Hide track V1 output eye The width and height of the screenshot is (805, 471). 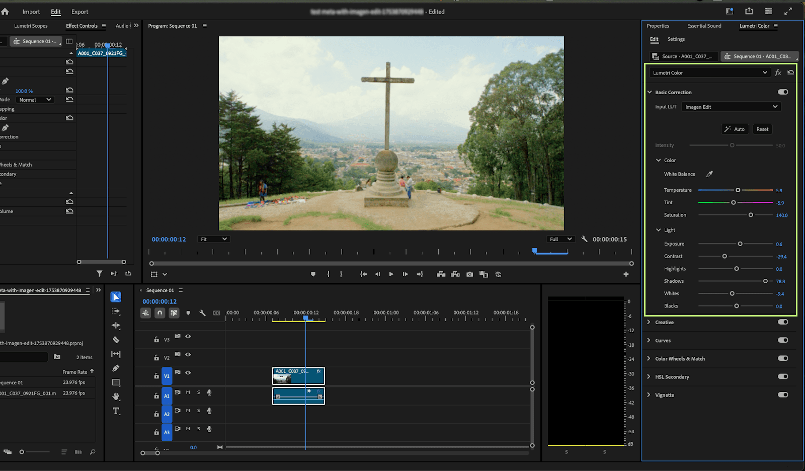188,372
